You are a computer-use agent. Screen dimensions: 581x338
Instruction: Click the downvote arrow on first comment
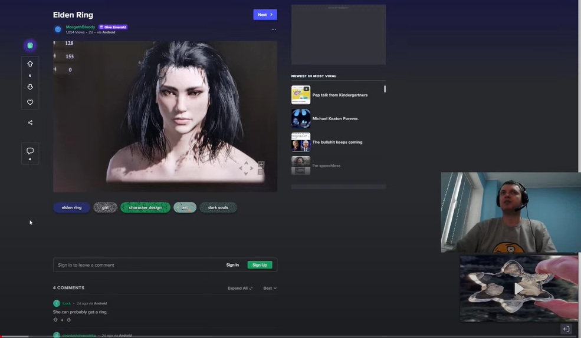68,320
